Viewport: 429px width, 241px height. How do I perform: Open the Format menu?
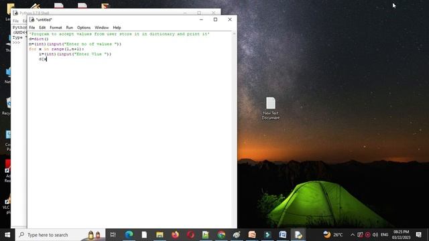[56, 27]
